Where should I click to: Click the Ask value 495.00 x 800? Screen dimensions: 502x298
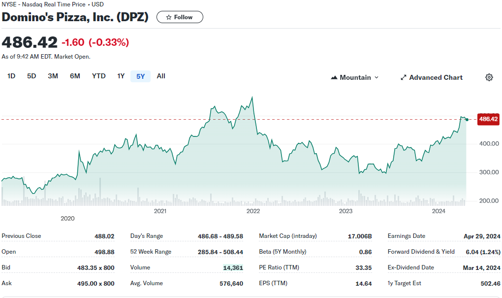[x=96, y=284]
